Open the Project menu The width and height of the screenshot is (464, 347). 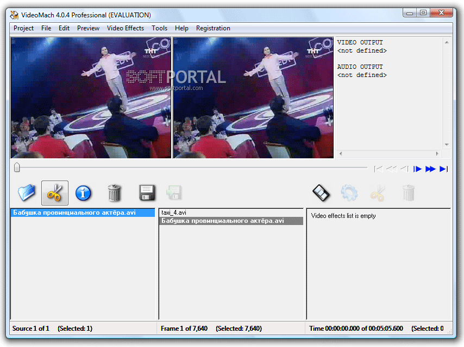tap(23, 28)
